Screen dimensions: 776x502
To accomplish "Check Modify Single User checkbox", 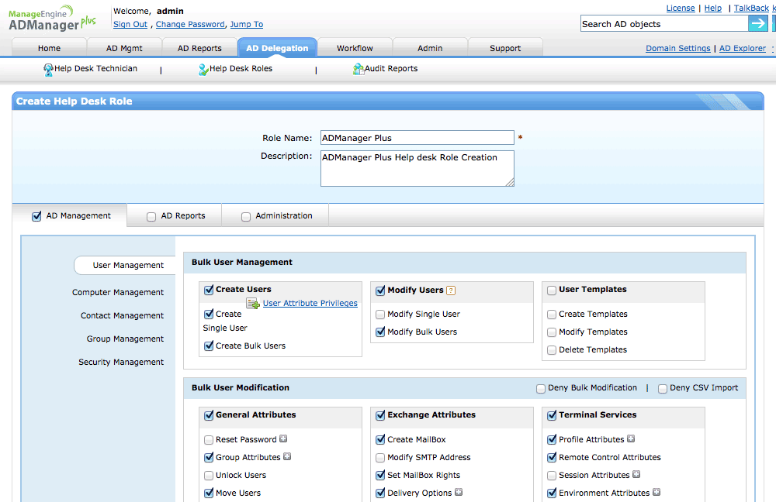I will 380,315.
